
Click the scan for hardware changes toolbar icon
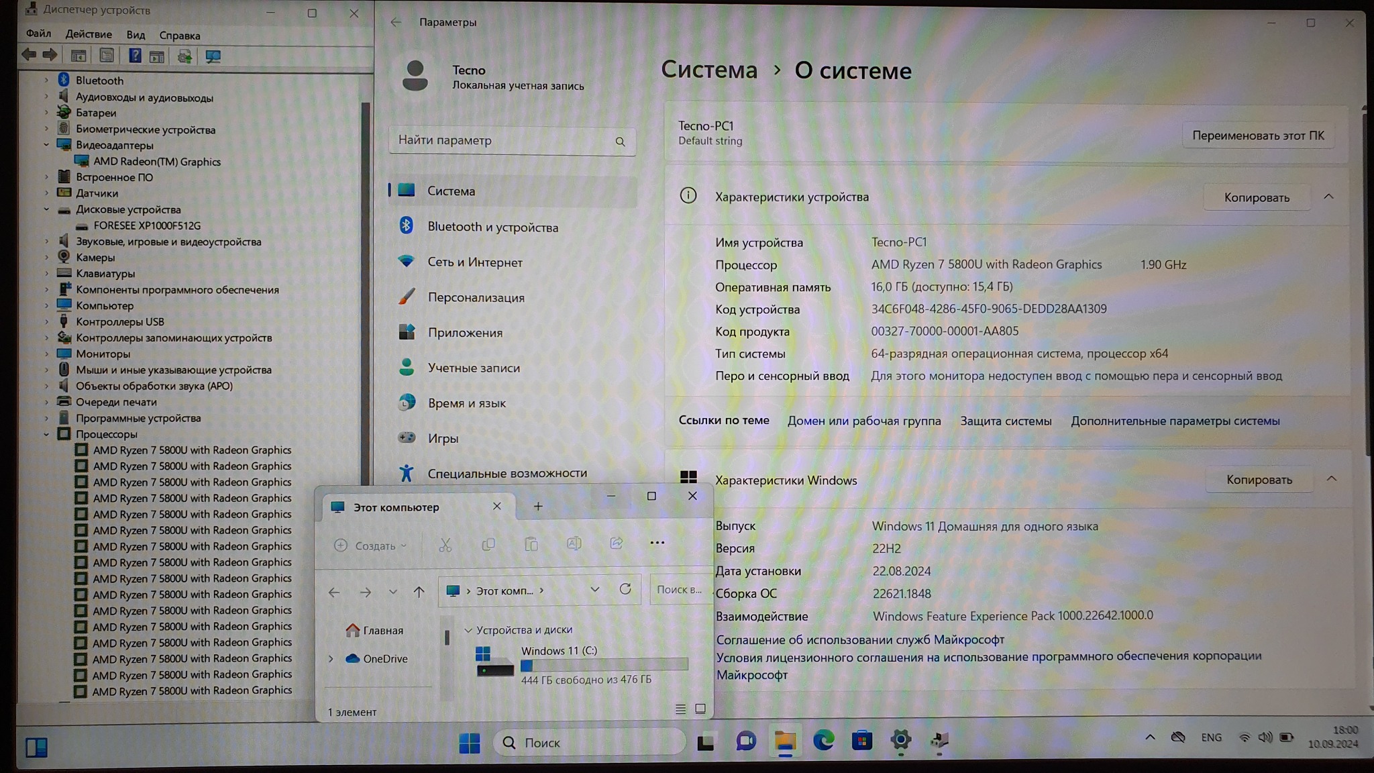point(213,56)
